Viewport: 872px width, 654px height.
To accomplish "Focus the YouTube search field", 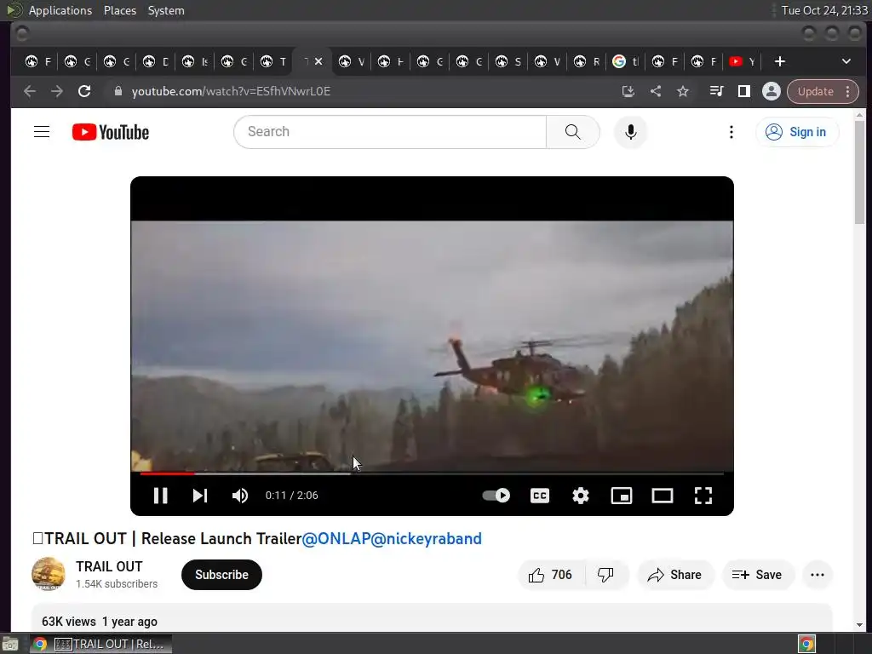I will pos(390,132).
